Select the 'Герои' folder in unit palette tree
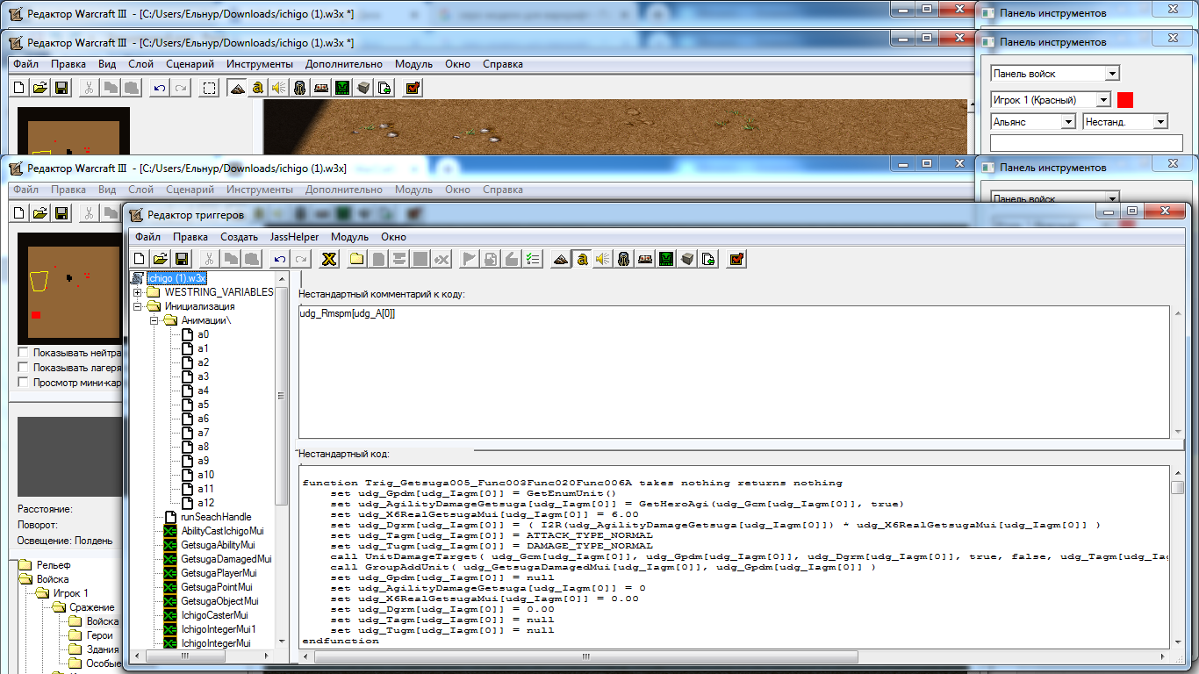The image size is (1199, 674). pyautogui.click(x=101, y=635)
